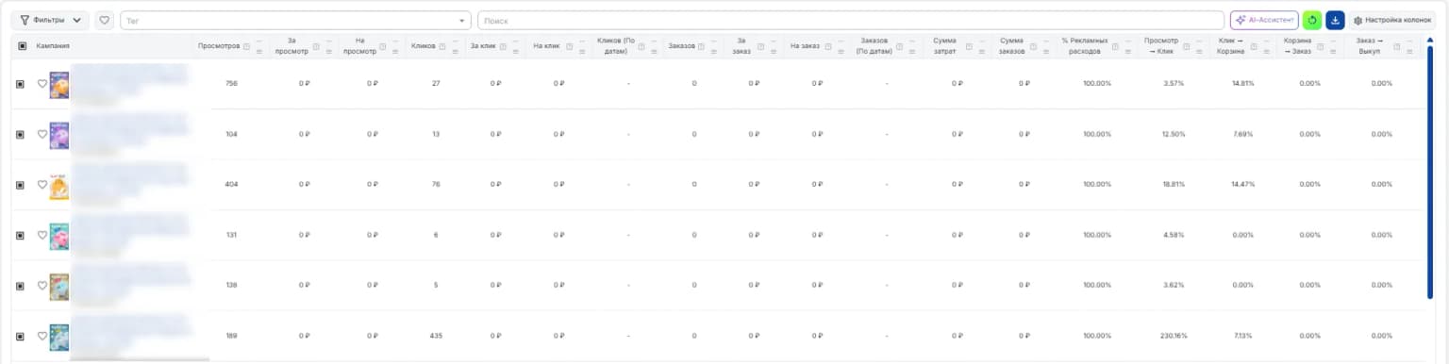Screen dimensions: 1449x364
Task: Open thumbnail of the 104-views campaign
Action: (59, 135)
